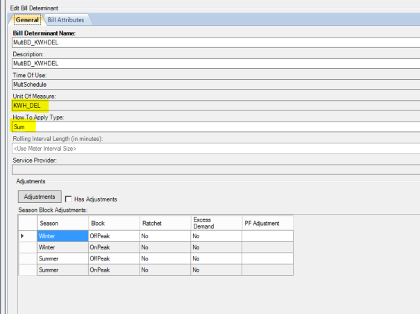Image resolution: width=420 pixels, height=314 pixels.
Task: Open the Time Of Use MultSchedule field
Action: click(216, 85)
